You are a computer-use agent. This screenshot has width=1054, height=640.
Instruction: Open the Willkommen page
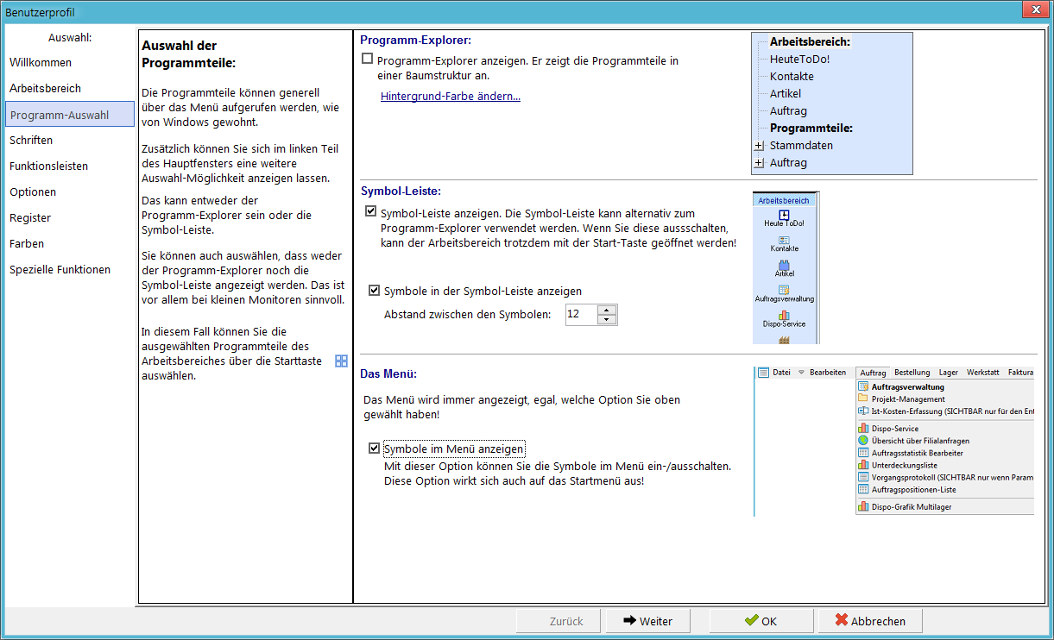(41, 62)
